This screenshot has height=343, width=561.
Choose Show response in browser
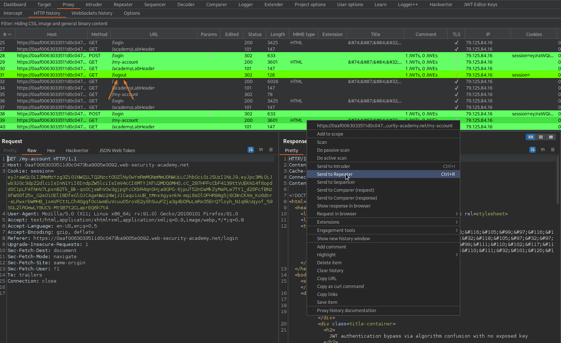(383, 206)
